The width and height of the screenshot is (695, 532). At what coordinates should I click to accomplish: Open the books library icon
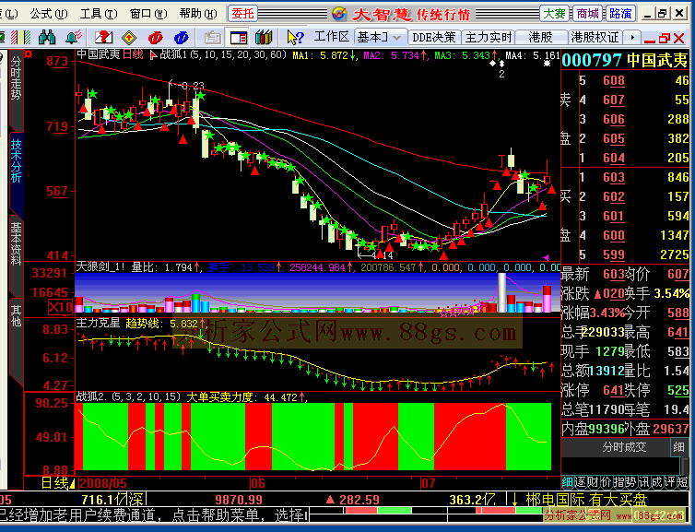[x=264, y=38]
